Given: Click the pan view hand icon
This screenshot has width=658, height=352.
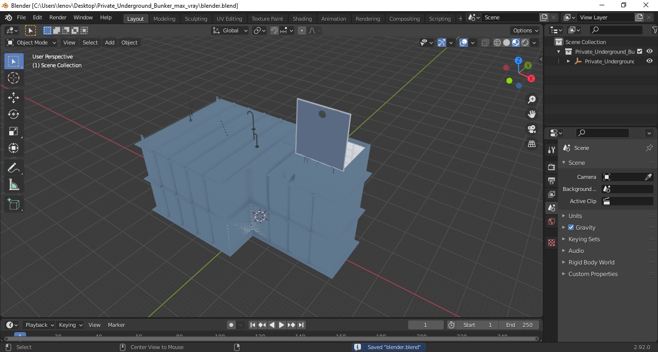Looking at the screenshot, I should (x=532, y=114).
